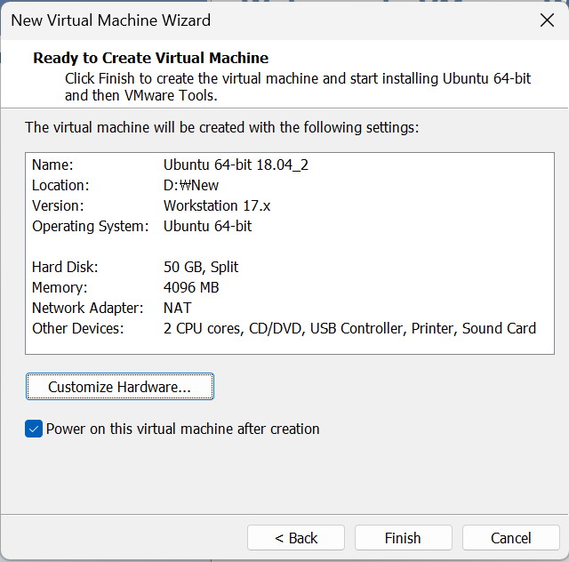Click the Ready to Create Virtual Machine heading
Image resolution: width=569 pixels, height=562 pixels.
(150, 58)
